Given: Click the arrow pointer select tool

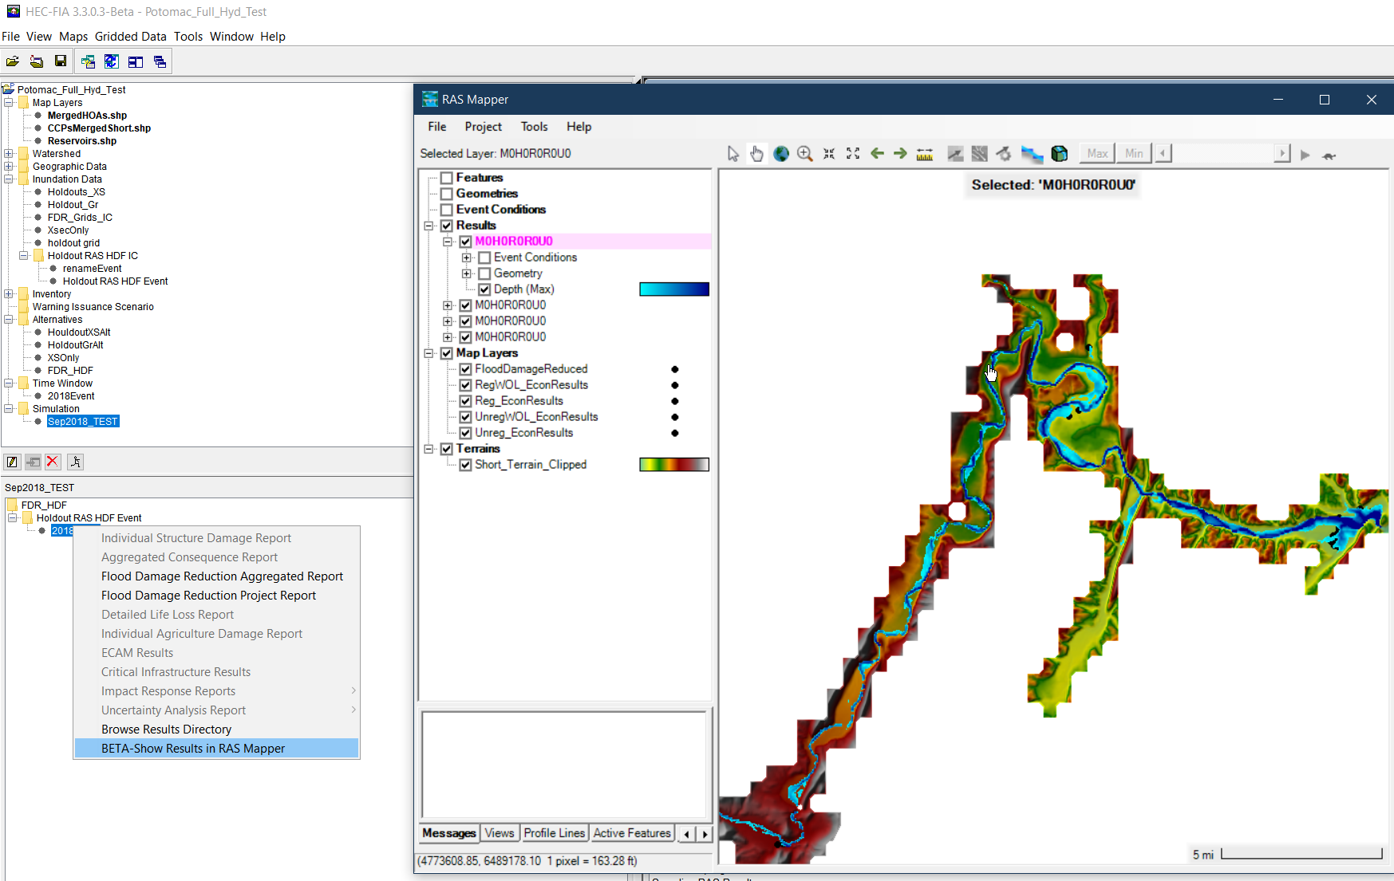Looking at the screenshot, I should pos(733,154).
